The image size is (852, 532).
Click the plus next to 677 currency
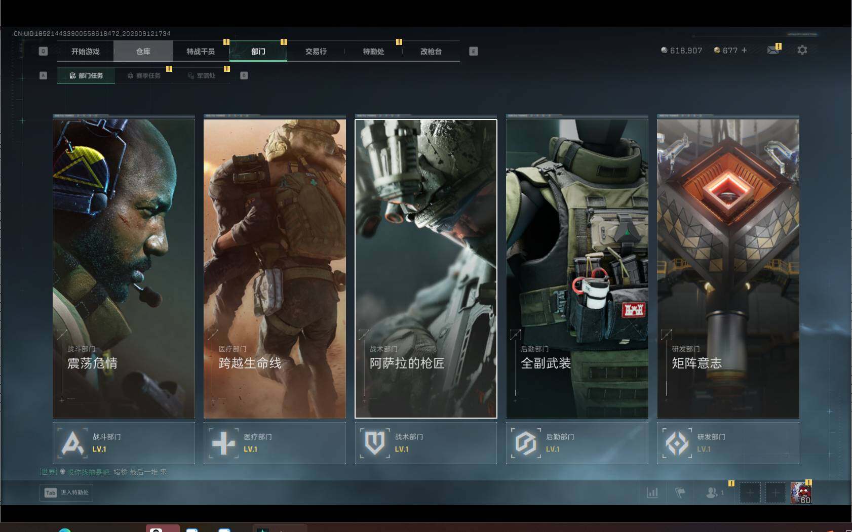click(x=744, y=50)
